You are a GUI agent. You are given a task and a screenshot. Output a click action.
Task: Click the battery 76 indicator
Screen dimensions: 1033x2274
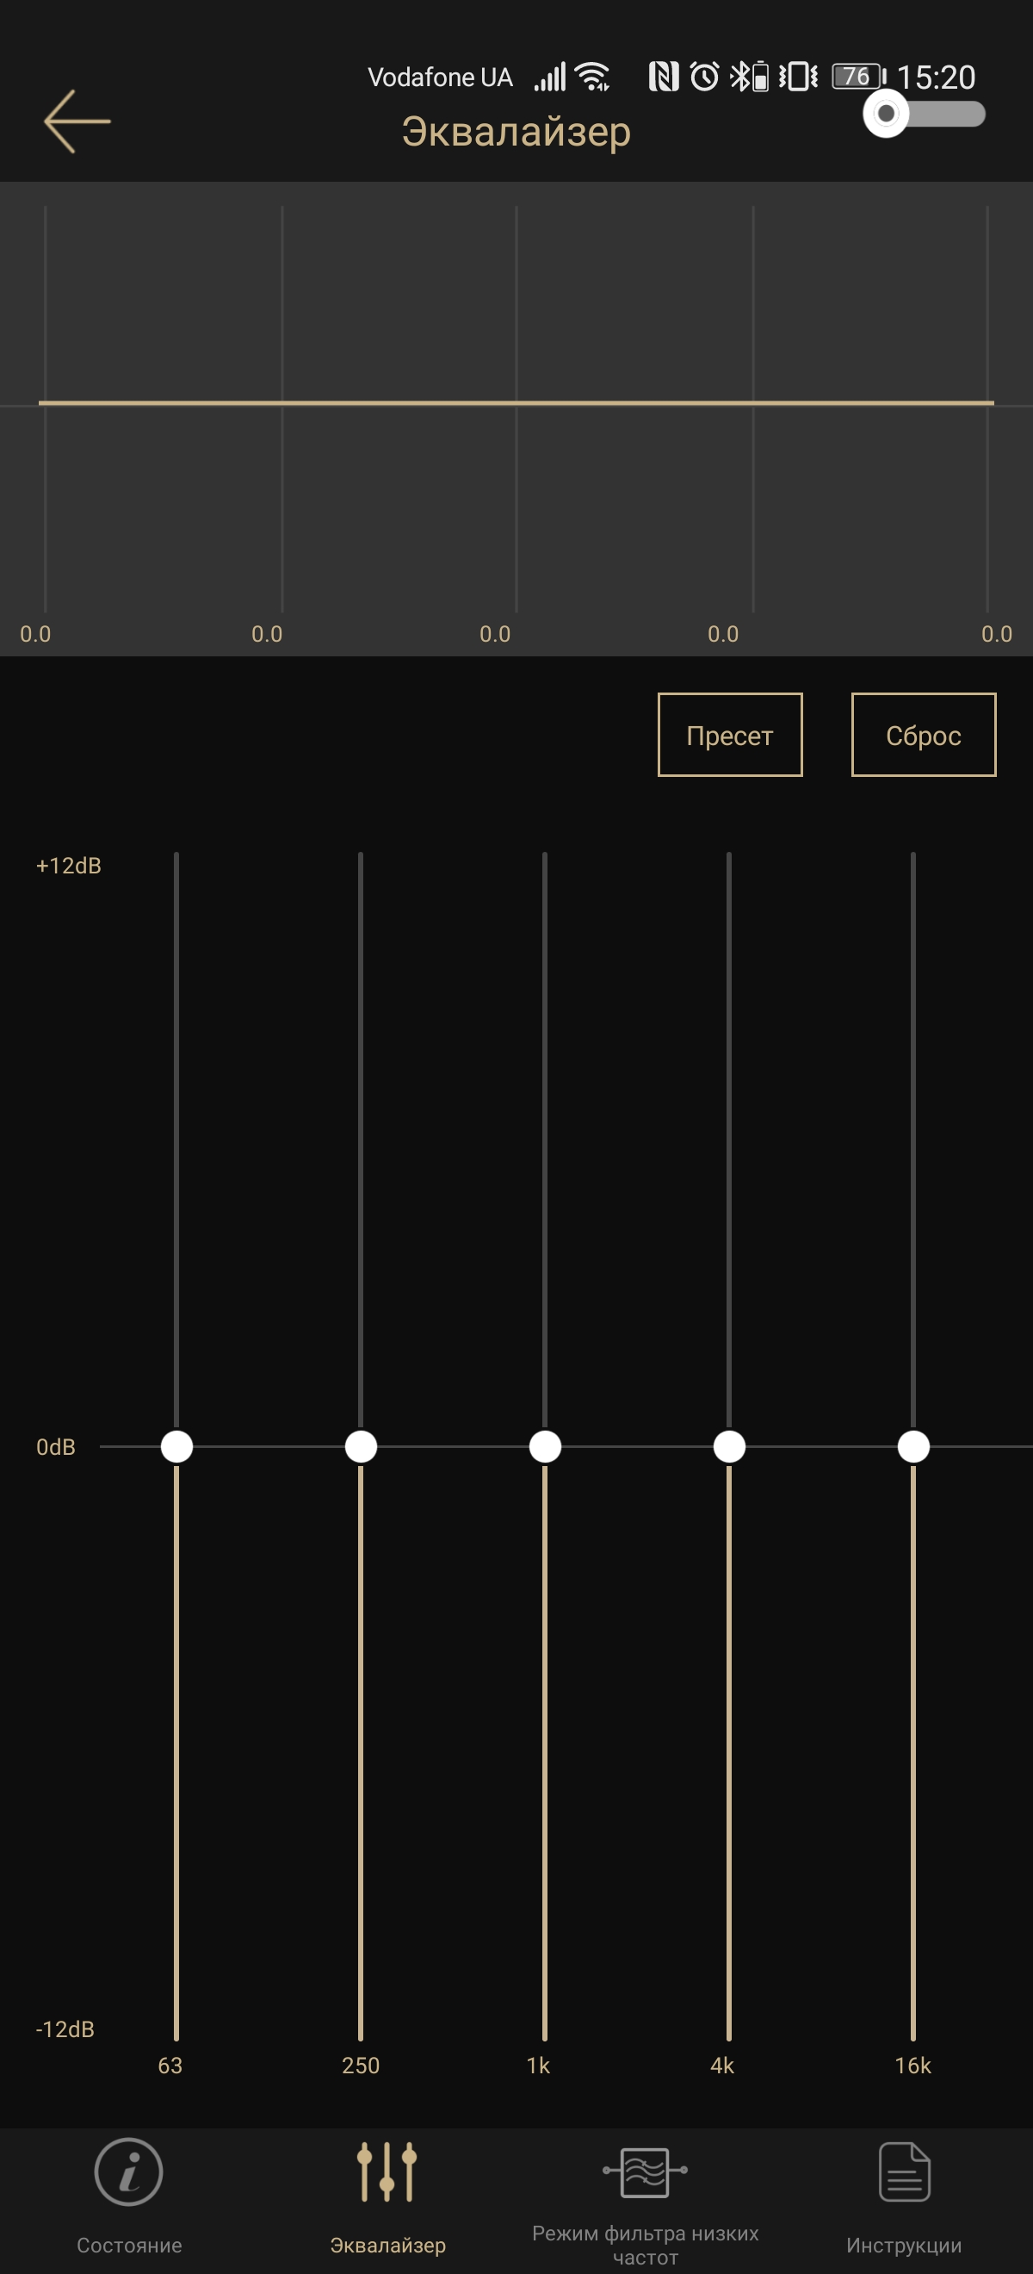(859, 77)
